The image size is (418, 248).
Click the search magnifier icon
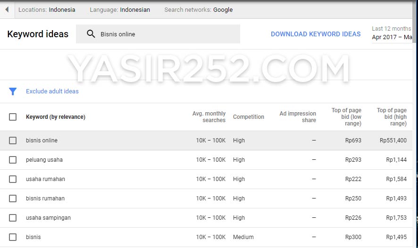coord(91,34)
